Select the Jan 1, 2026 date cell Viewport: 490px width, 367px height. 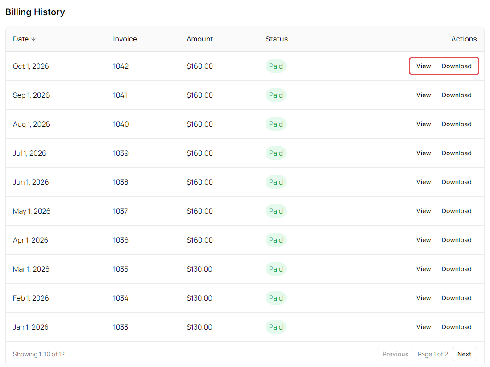(30, 327)
